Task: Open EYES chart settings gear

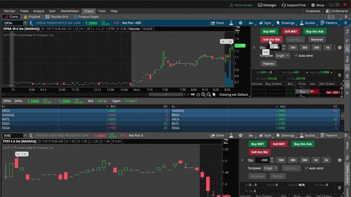Action: 240,135
